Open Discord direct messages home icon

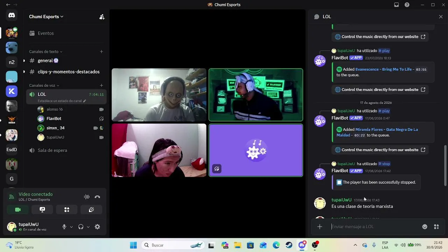(x=12, y=15)
